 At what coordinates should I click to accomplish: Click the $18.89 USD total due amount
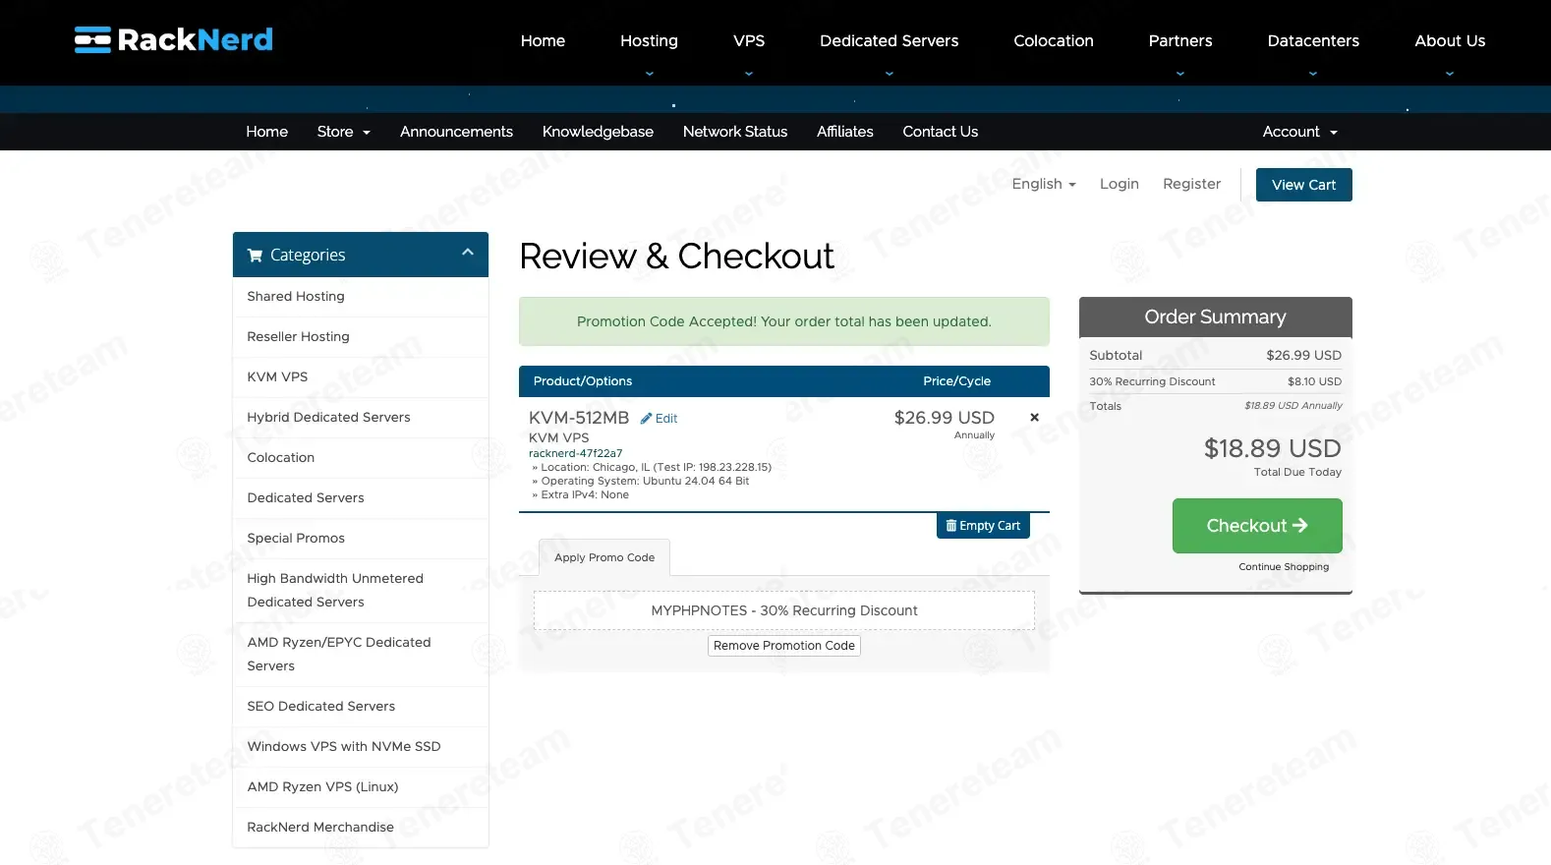1272,449
